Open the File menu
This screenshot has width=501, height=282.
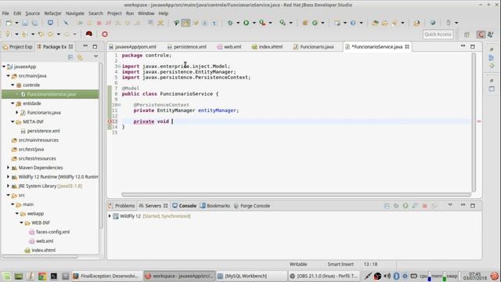[5, 13]
